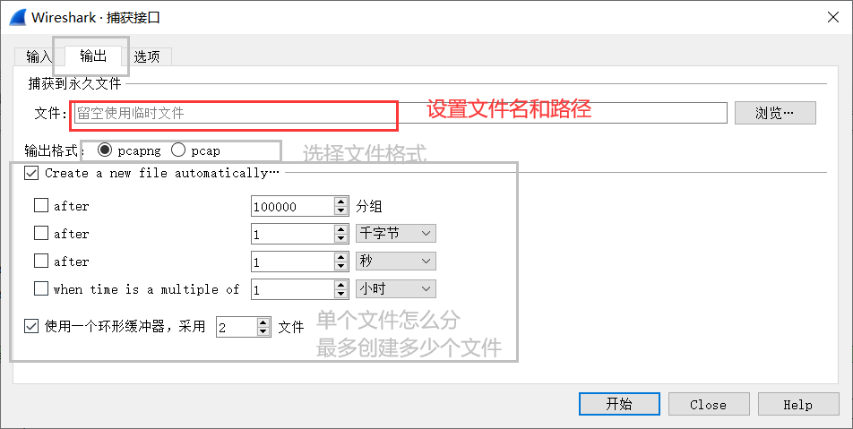This screenshot has height=429, width=853.
Task: Select the 输出 tab
Action: click(x=93, y=56)
